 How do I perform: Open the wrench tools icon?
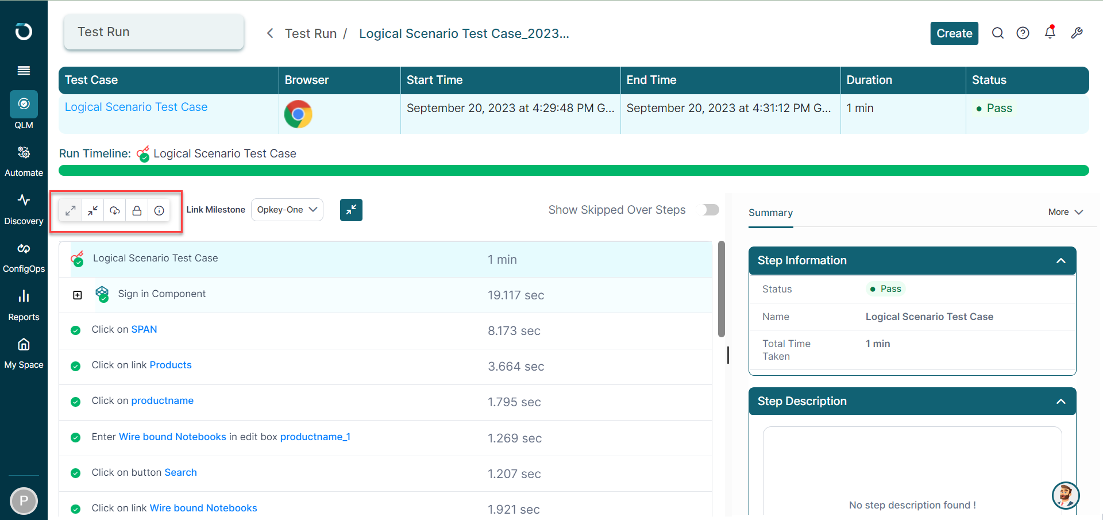pos(1077,33)
